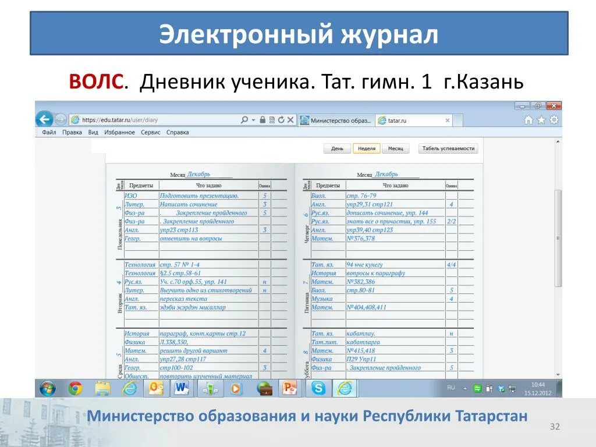Open the Вид menu
This screenshot has height=447, width=596.
click(x=93, y=132)
